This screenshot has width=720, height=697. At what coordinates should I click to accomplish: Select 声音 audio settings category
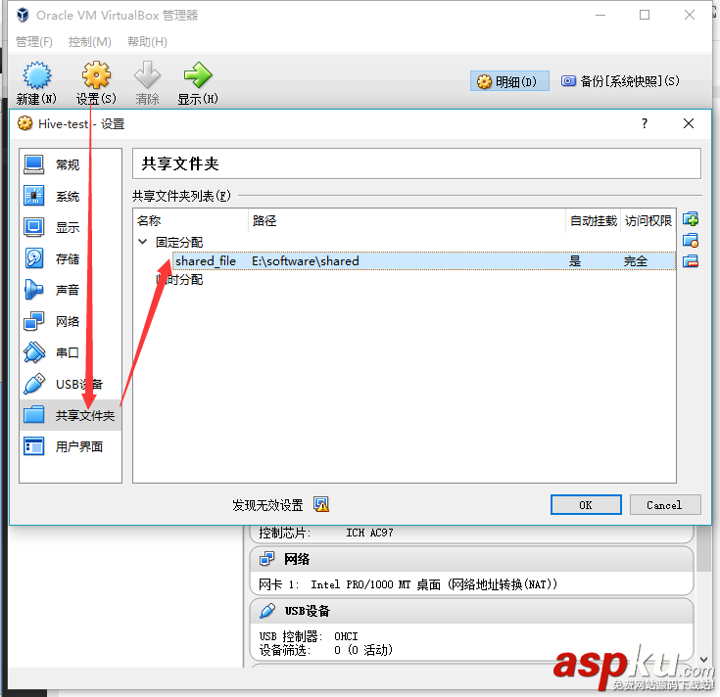[71, 290]
